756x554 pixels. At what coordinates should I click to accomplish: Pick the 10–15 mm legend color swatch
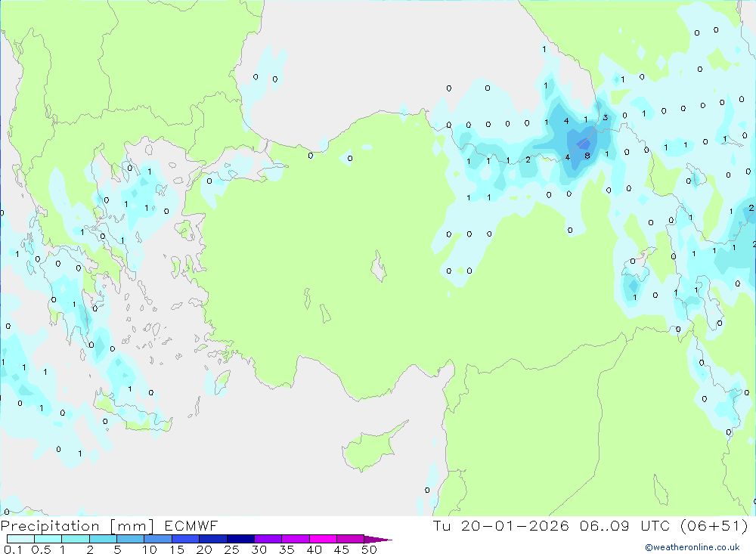tap(158, 539)
